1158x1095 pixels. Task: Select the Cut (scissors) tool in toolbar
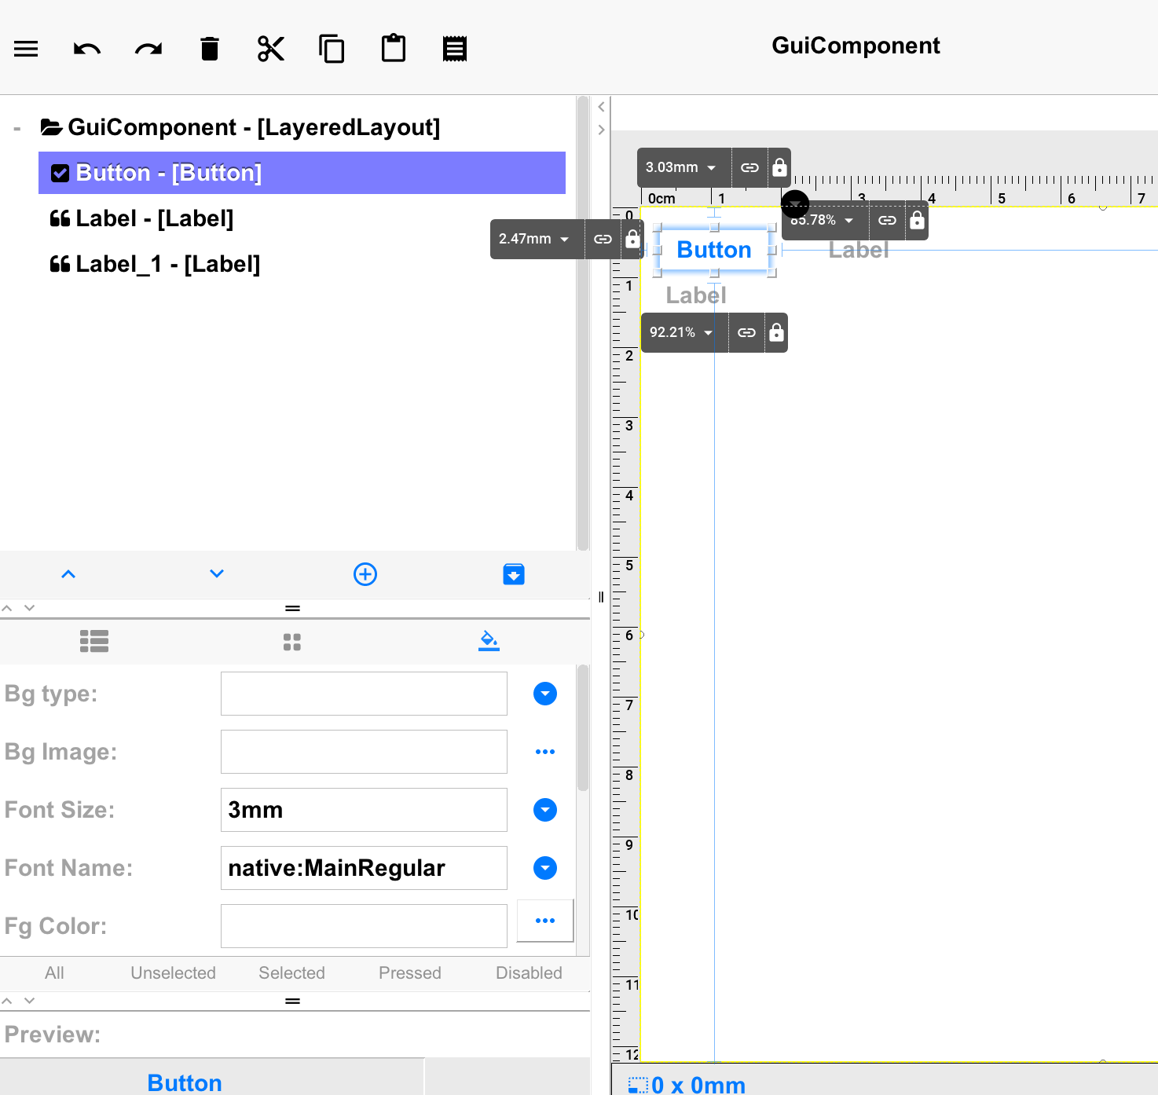(270, 48)
